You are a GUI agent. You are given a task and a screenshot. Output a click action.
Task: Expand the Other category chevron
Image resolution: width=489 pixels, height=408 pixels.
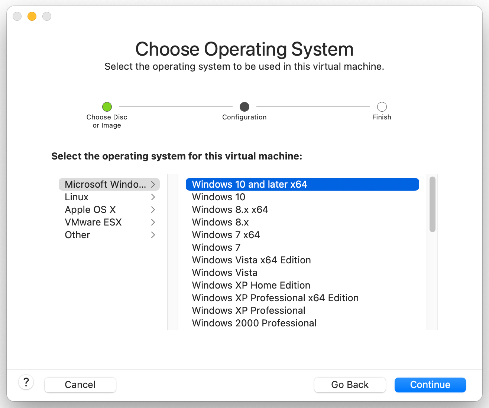tap(153, 235)
